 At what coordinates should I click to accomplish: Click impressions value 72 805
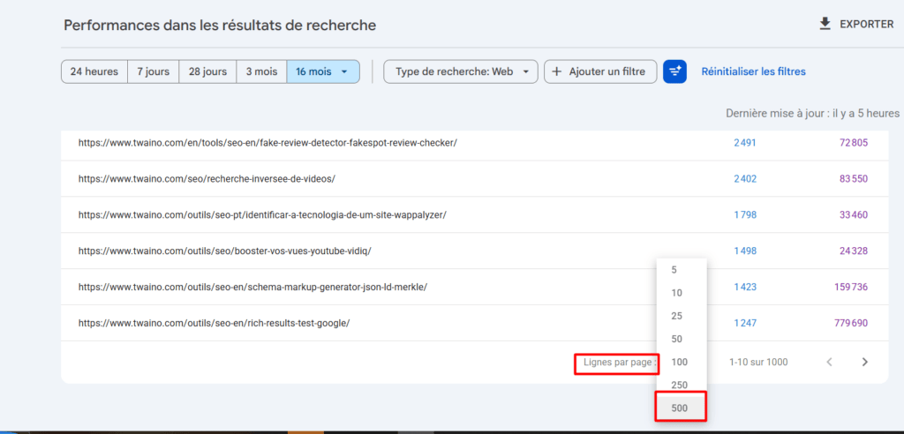click(x=854, y=143)
